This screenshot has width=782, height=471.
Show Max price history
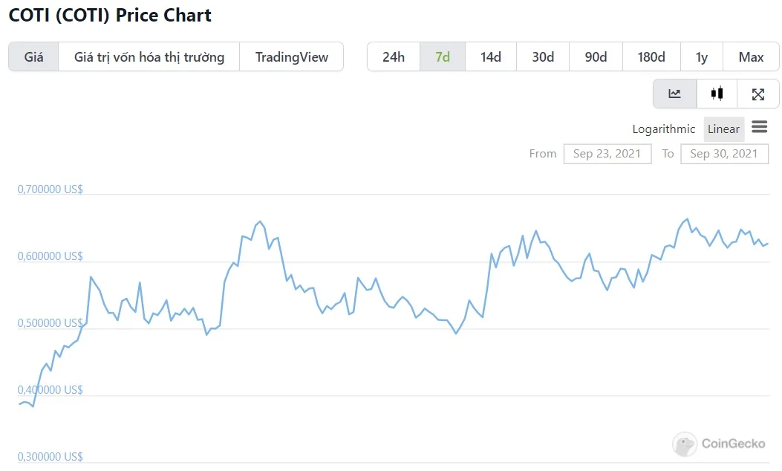click(751, 57)
